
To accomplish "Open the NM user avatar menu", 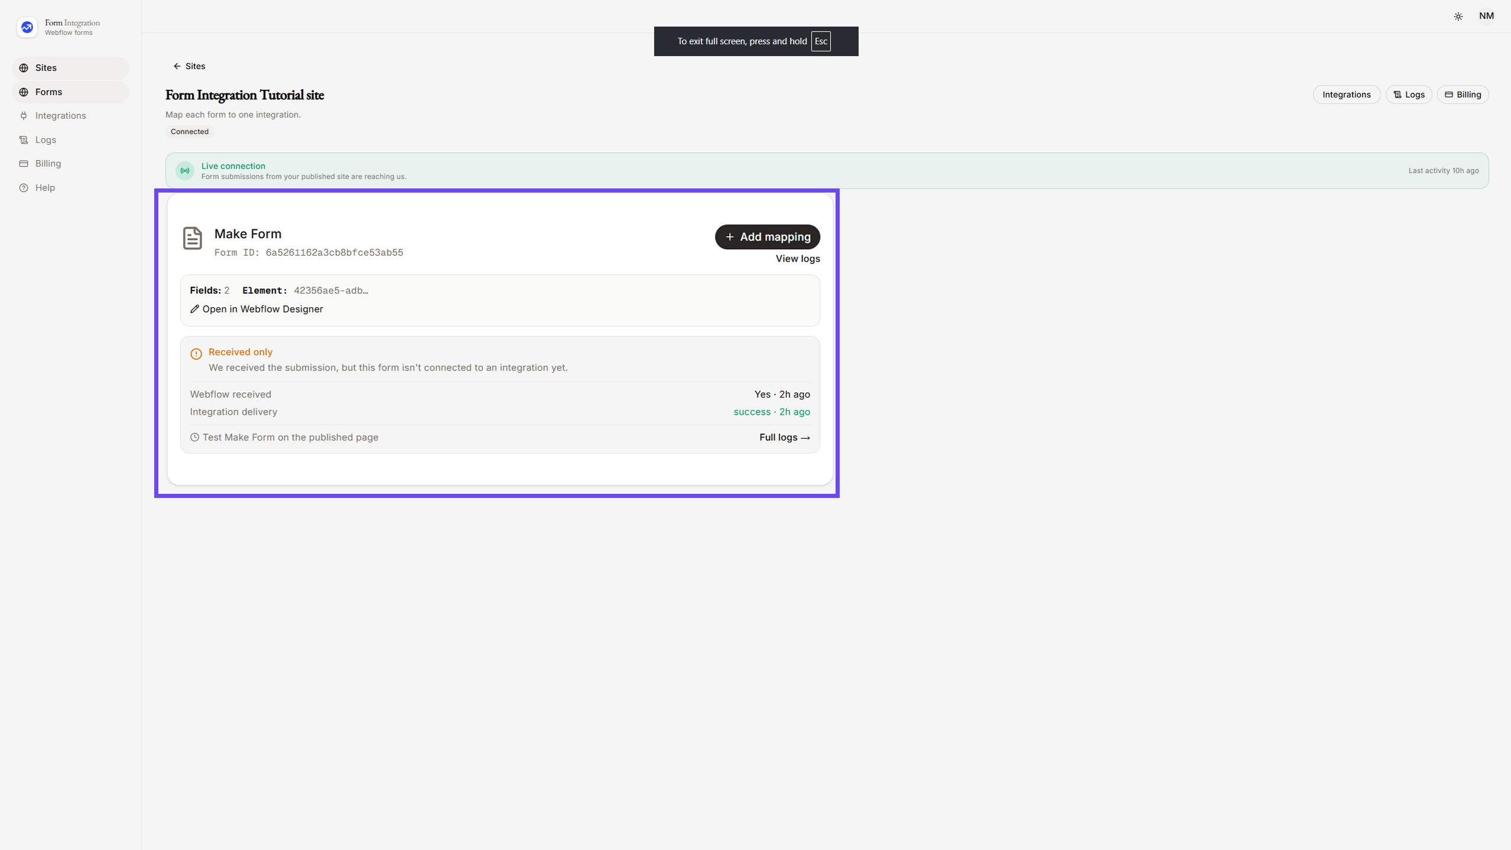I will [x=1486, y=16].
